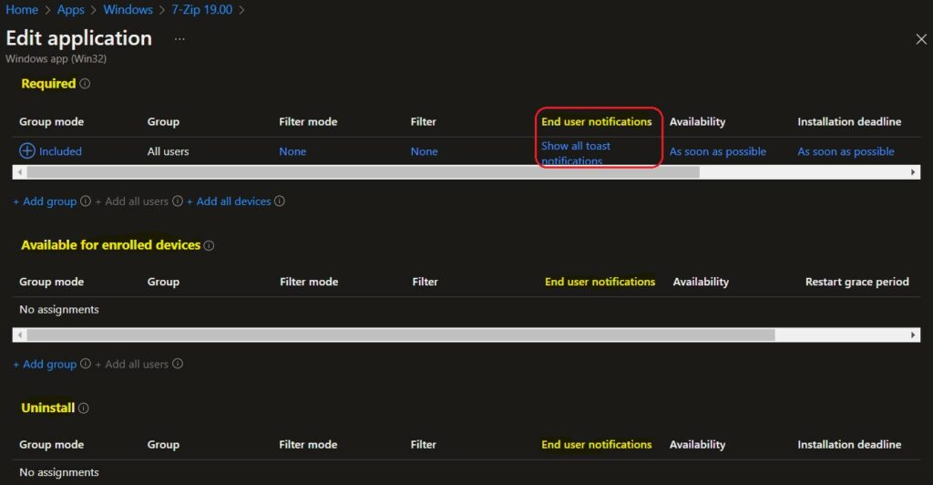Open the Included group mode link

tap(60, 151)
